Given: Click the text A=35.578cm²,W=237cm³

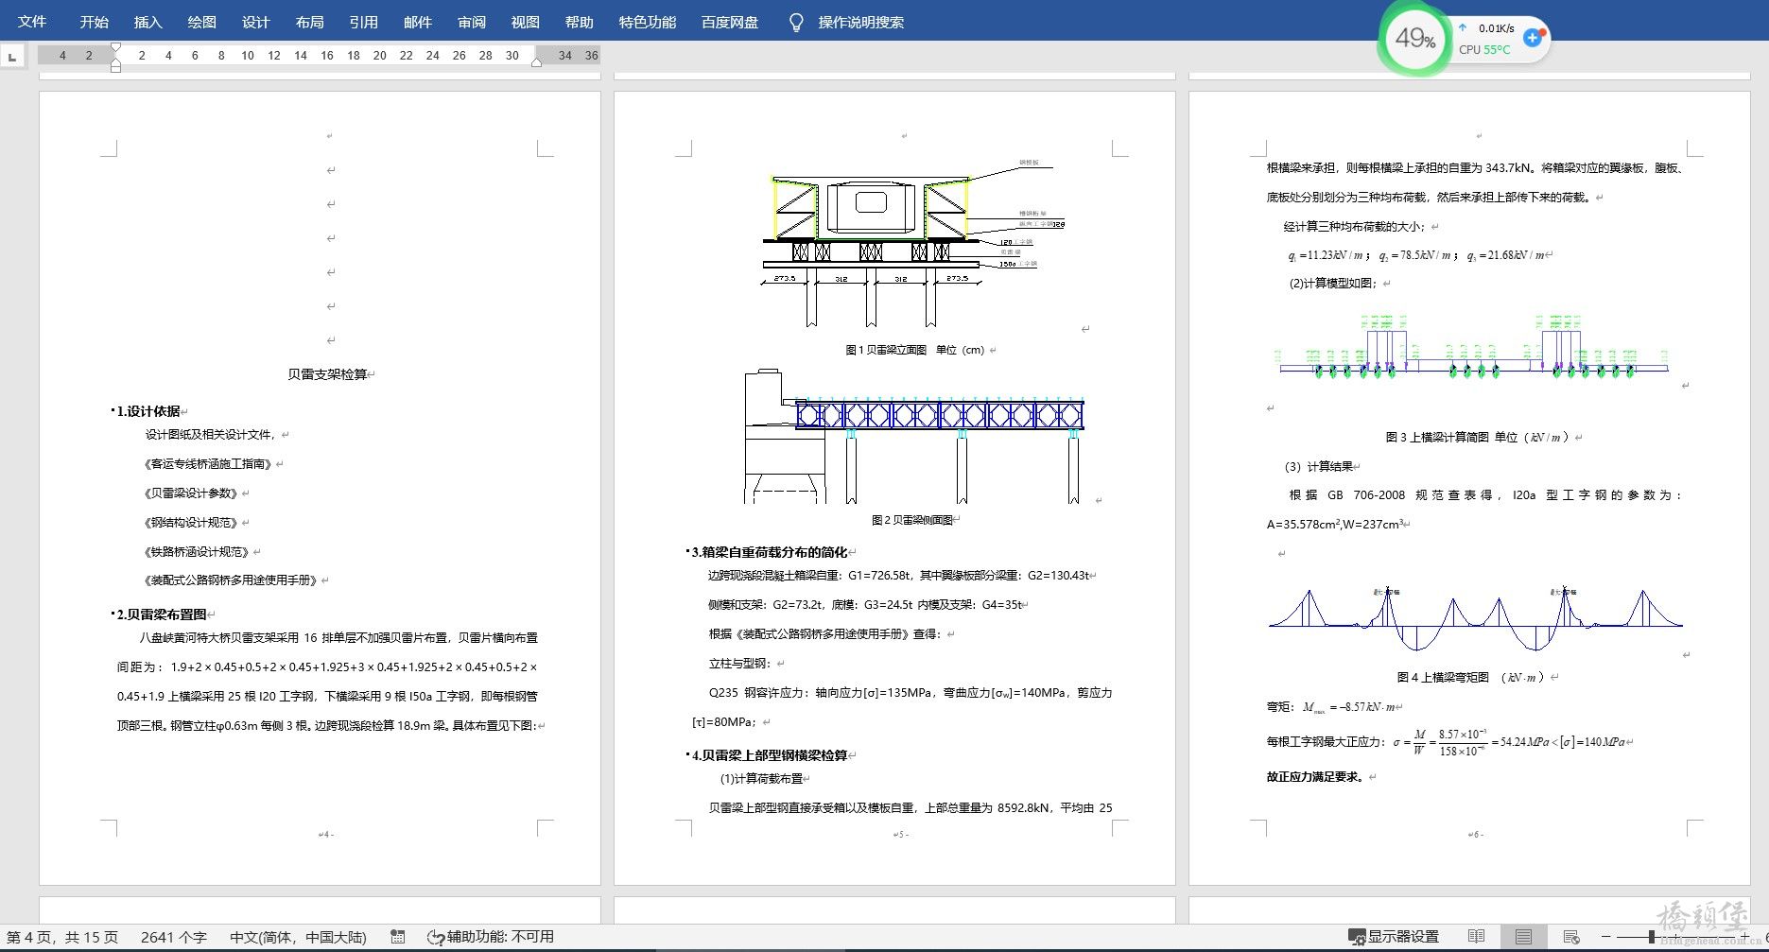Looking at the screenshot, I should coord(1335,524).
